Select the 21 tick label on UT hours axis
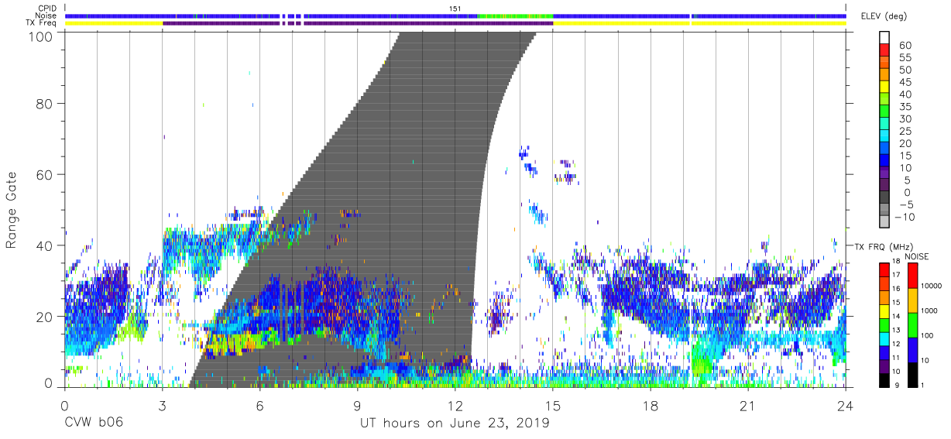This screenshot has height=439, width=951. pos(748,405)
